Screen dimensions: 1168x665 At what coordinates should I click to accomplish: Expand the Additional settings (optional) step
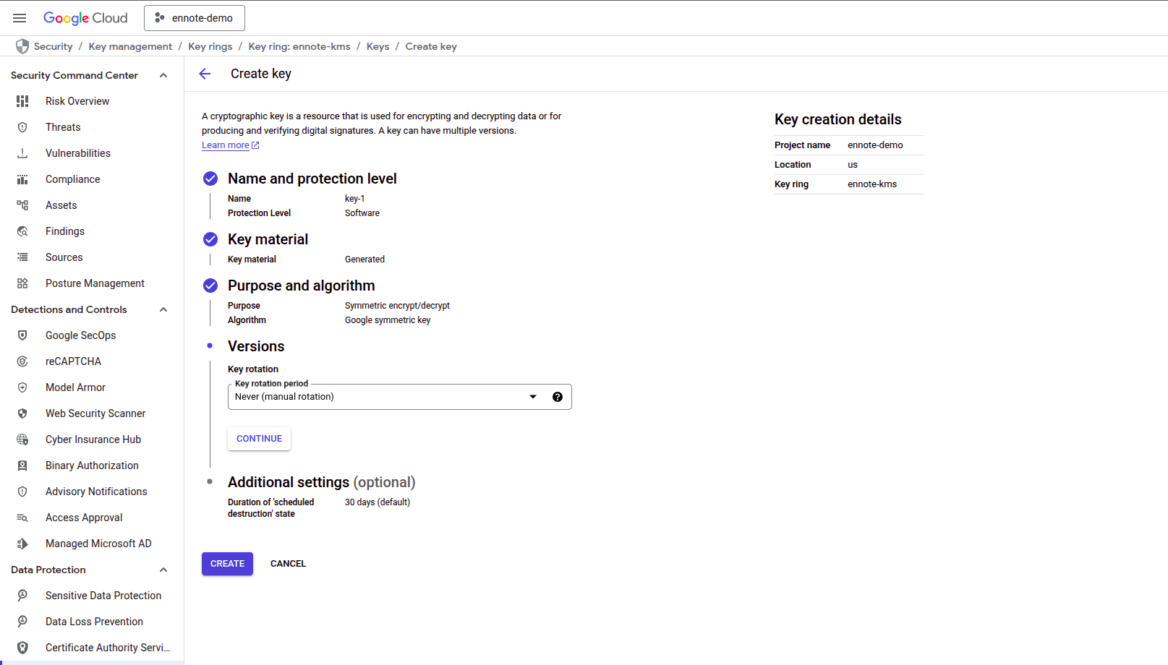coord(321,482)
